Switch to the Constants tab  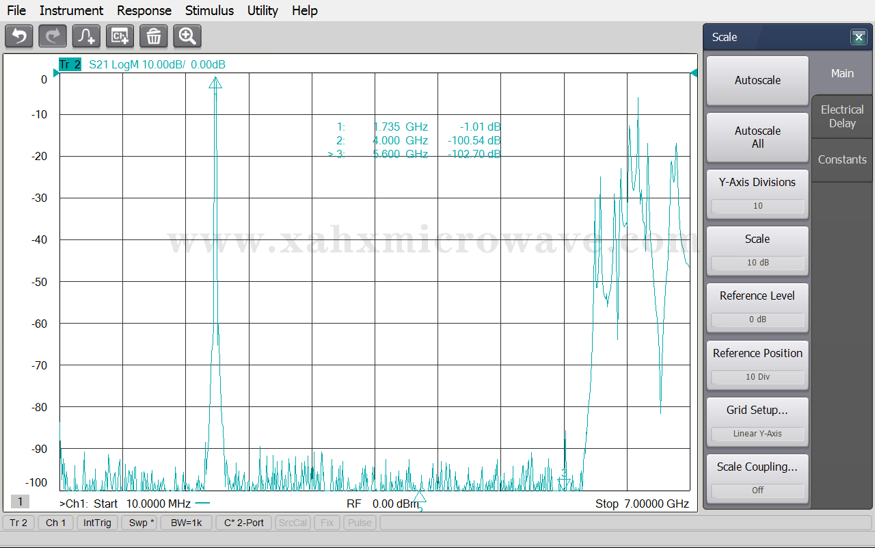tap(842, 159)
